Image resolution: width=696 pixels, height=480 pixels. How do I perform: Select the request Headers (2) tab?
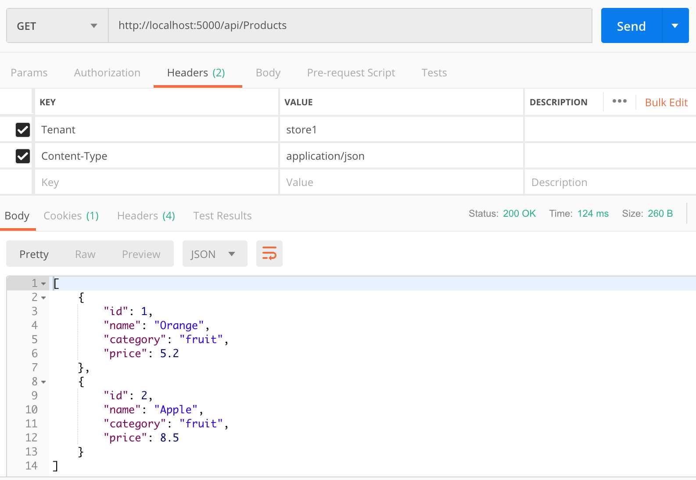pyautogui.click(x=196, y=73)
